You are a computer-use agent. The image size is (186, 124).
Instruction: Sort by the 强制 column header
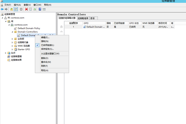[x=109, y=23]
